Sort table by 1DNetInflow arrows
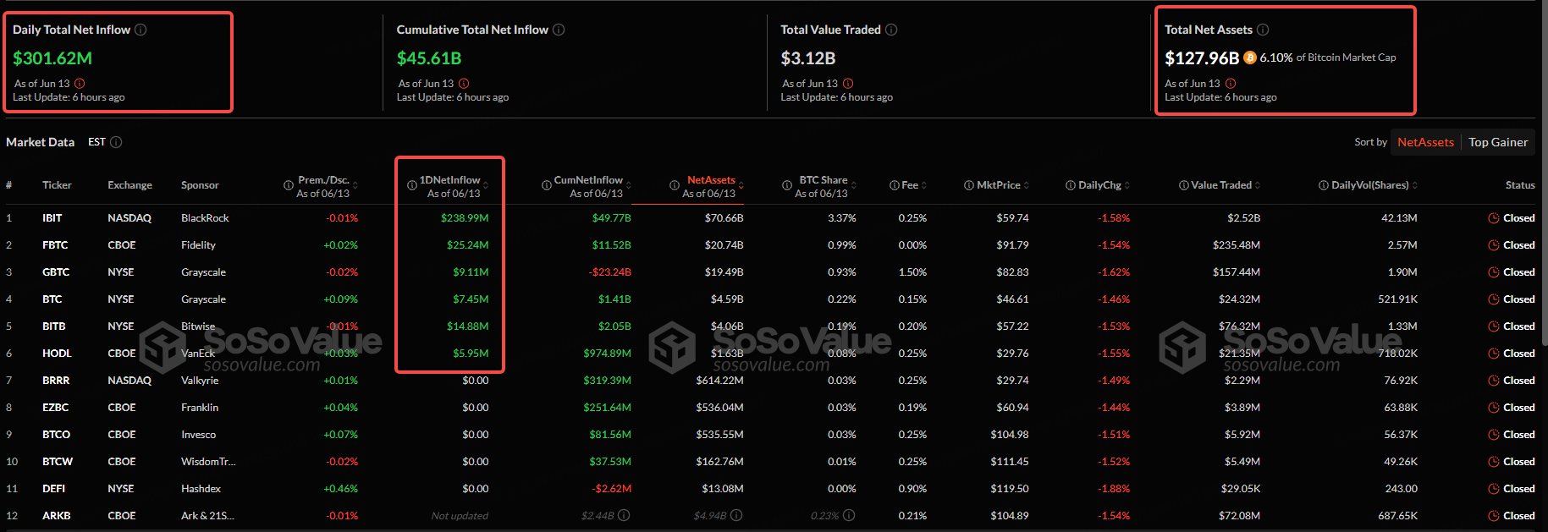Viewport: 1548px width, 532px height. coord(486,185)
